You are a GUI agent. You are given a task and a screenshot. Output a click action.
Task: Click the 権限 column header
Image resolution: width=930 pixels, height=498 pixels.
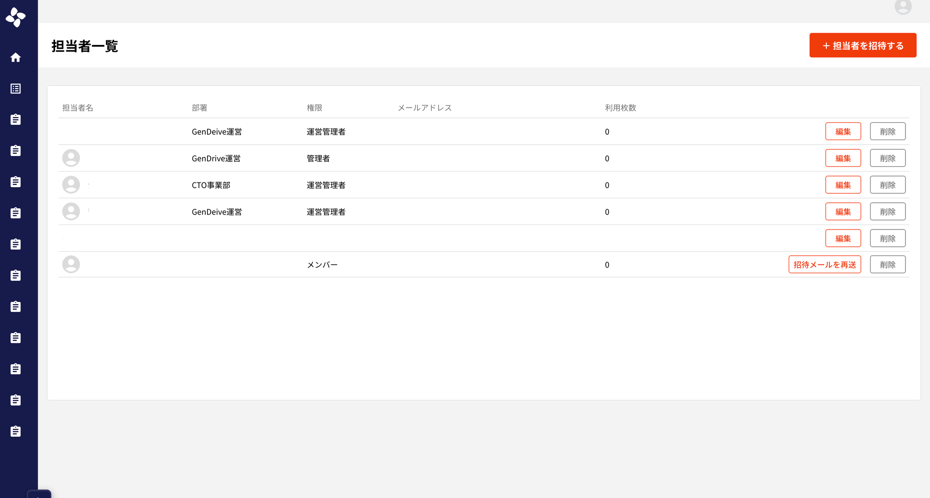coord(314,108)
